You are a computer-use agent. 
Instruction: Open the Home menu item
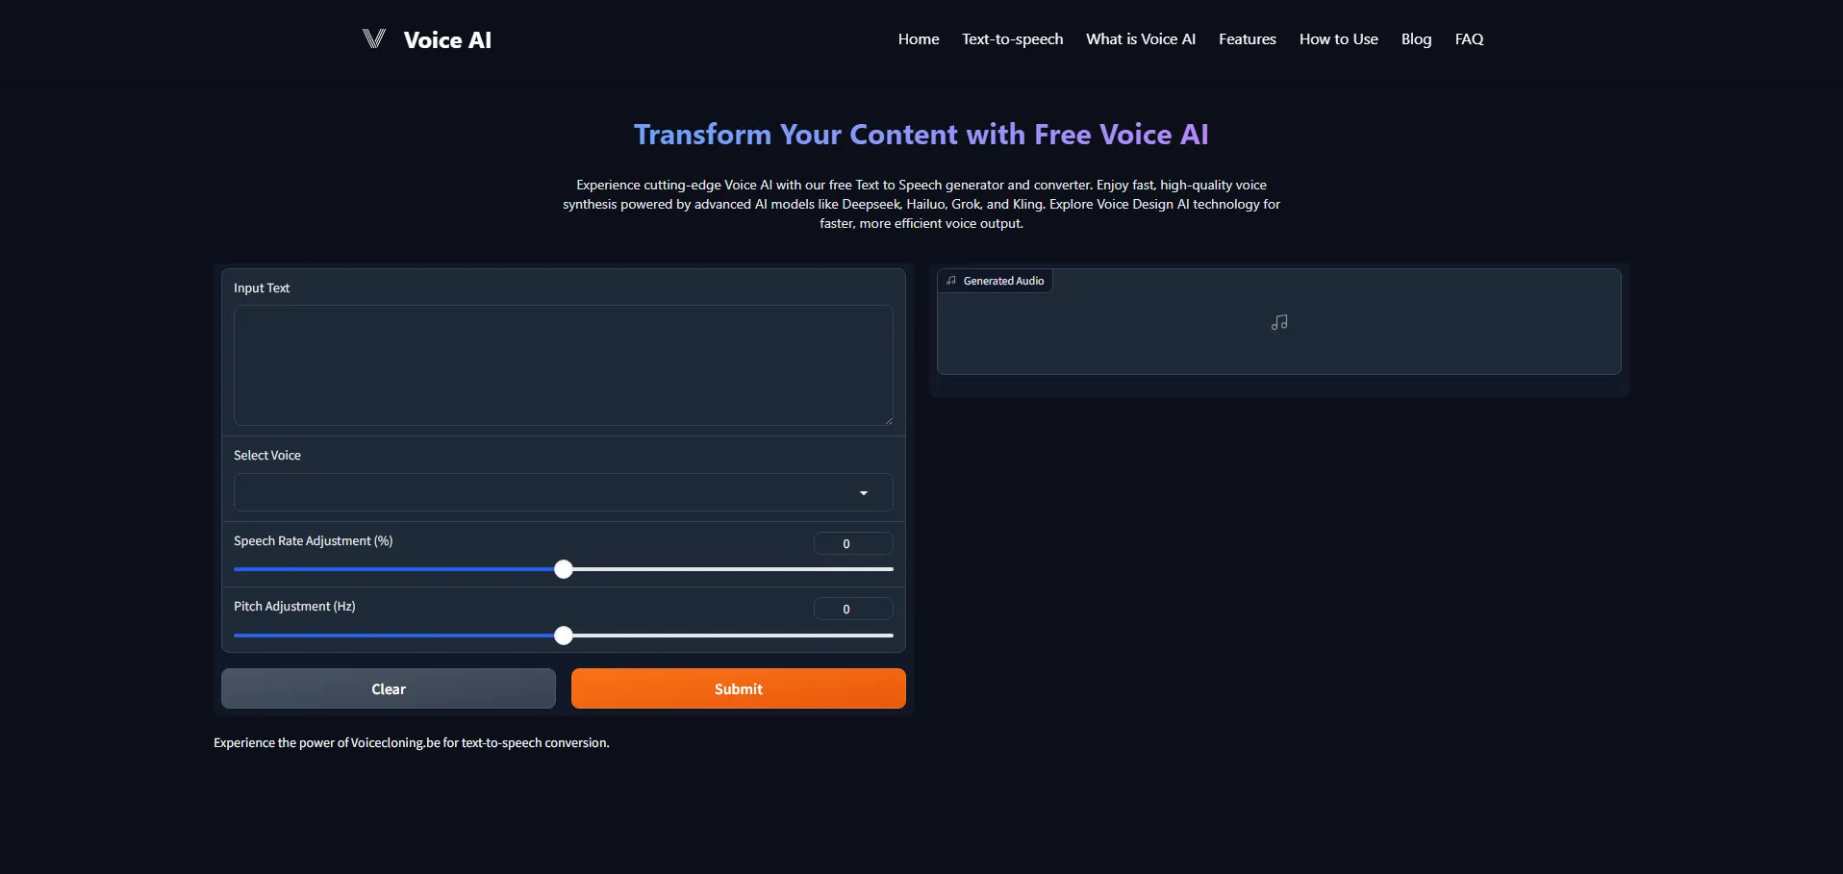click(918, 39)
